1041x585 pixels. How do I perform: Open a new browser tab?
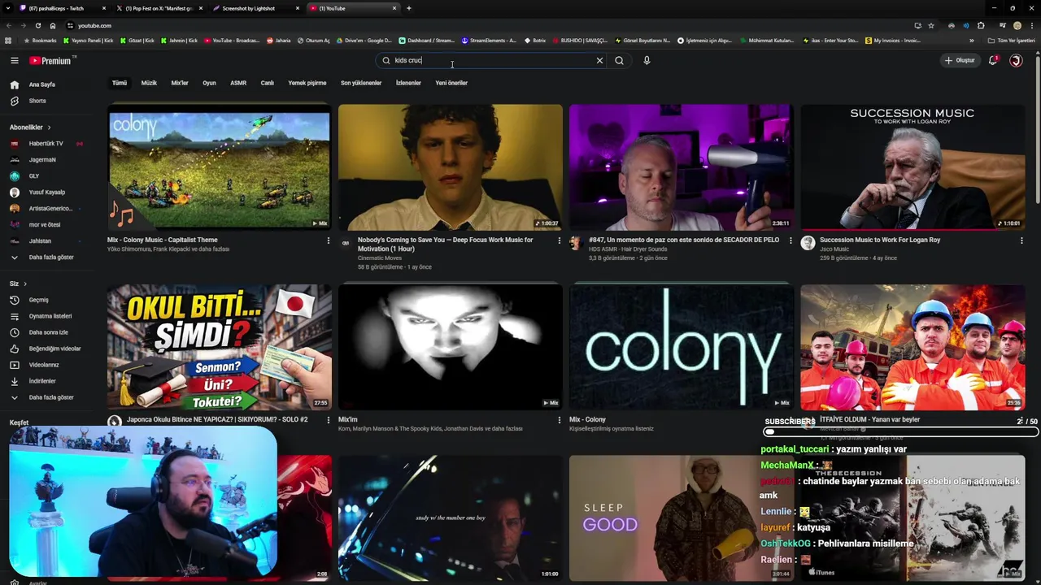(x=408, y=8)
